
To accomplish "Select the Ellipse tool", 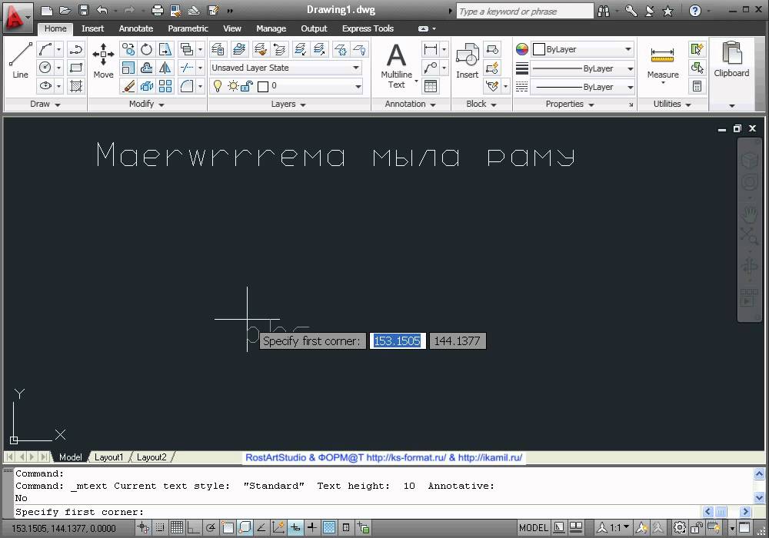I will click(x=45, y=86).
